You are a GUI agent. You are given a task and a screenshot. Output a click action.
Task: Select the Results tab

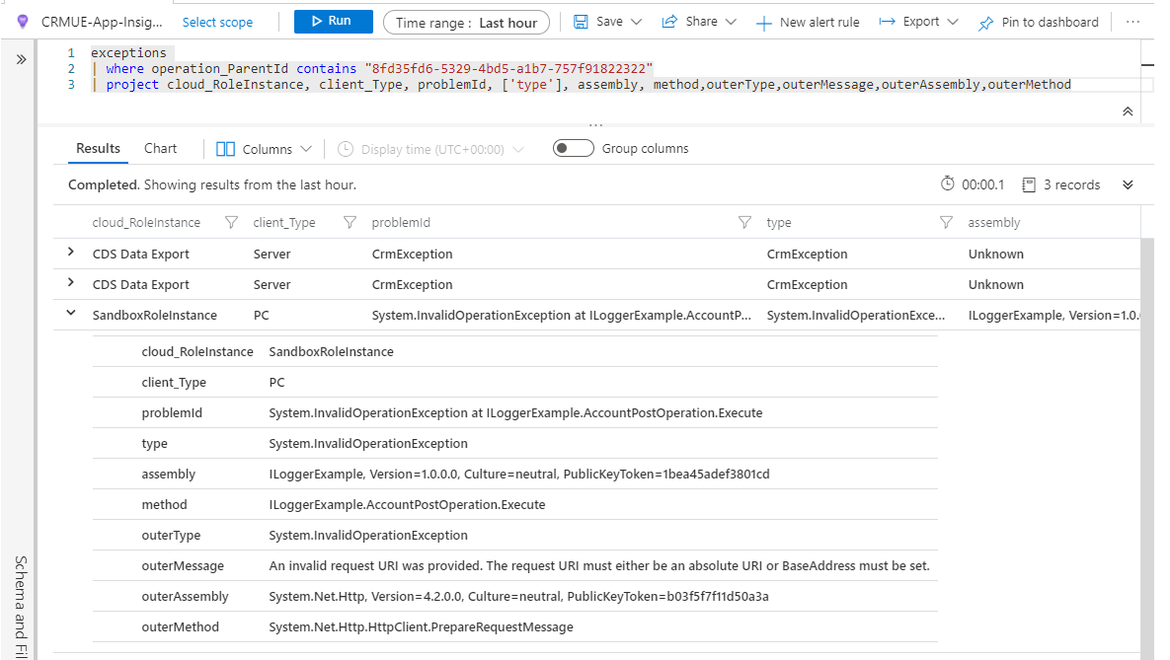(x=98, y=149)
